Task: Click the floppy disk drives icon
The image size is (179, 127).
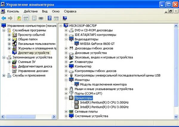Action: (x=71, y=48)
